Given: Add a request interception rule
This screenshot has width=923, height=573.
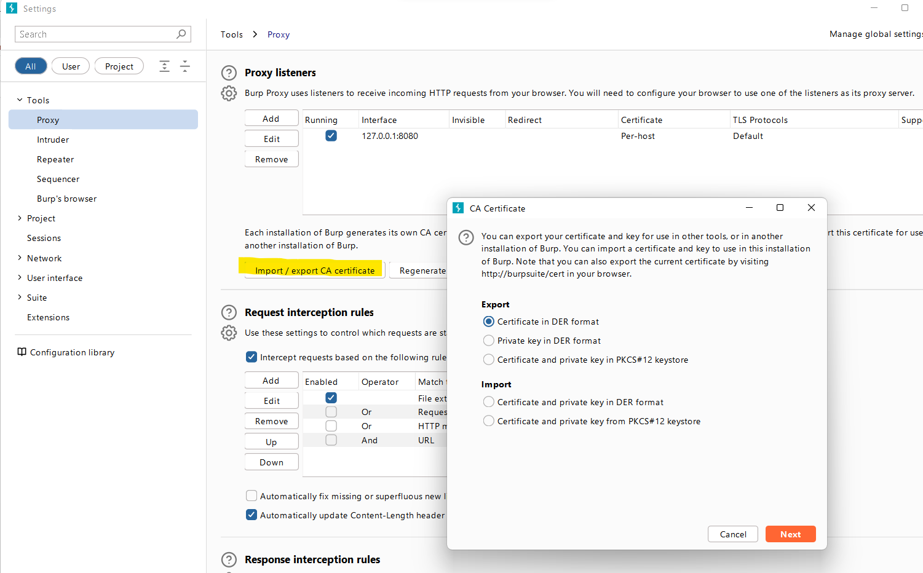Looking at the screenshot, I should [271, 381].
